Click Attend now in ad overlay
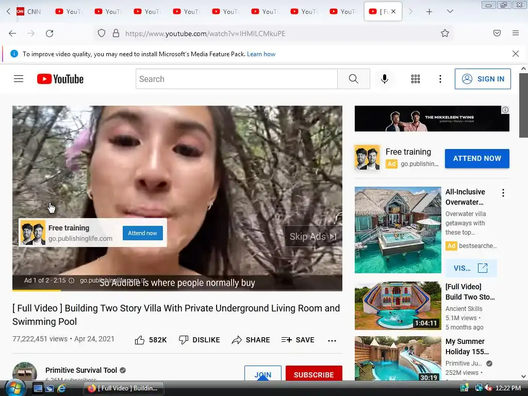Viewport: 528px width, 396px height. tap(142, 233)
